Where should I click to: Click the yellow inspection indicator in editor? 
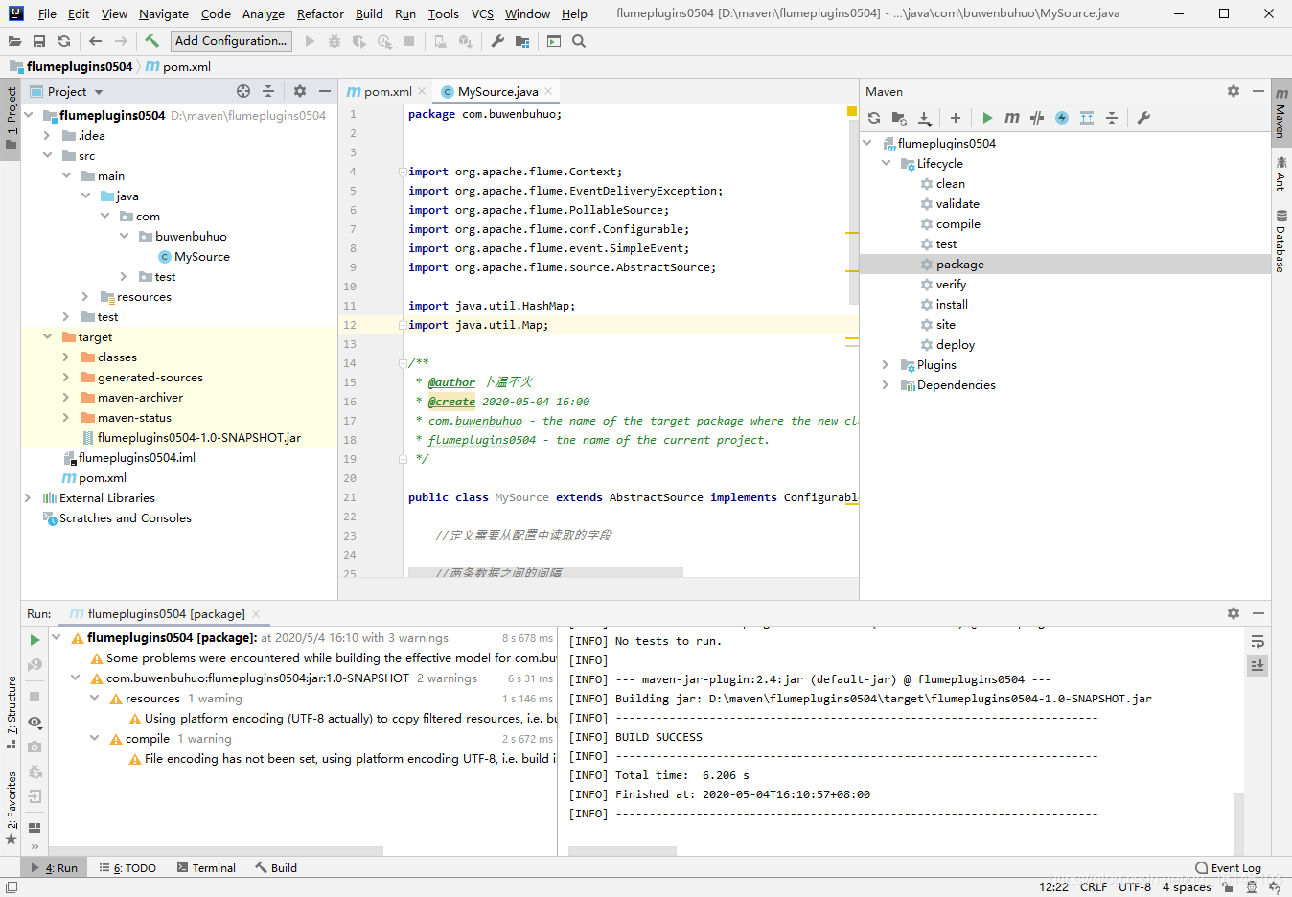click(x=851, y=112)
